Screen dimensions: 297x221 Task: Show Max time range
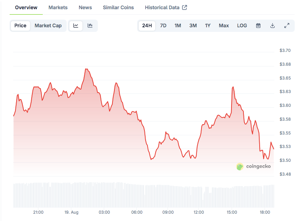224,26
